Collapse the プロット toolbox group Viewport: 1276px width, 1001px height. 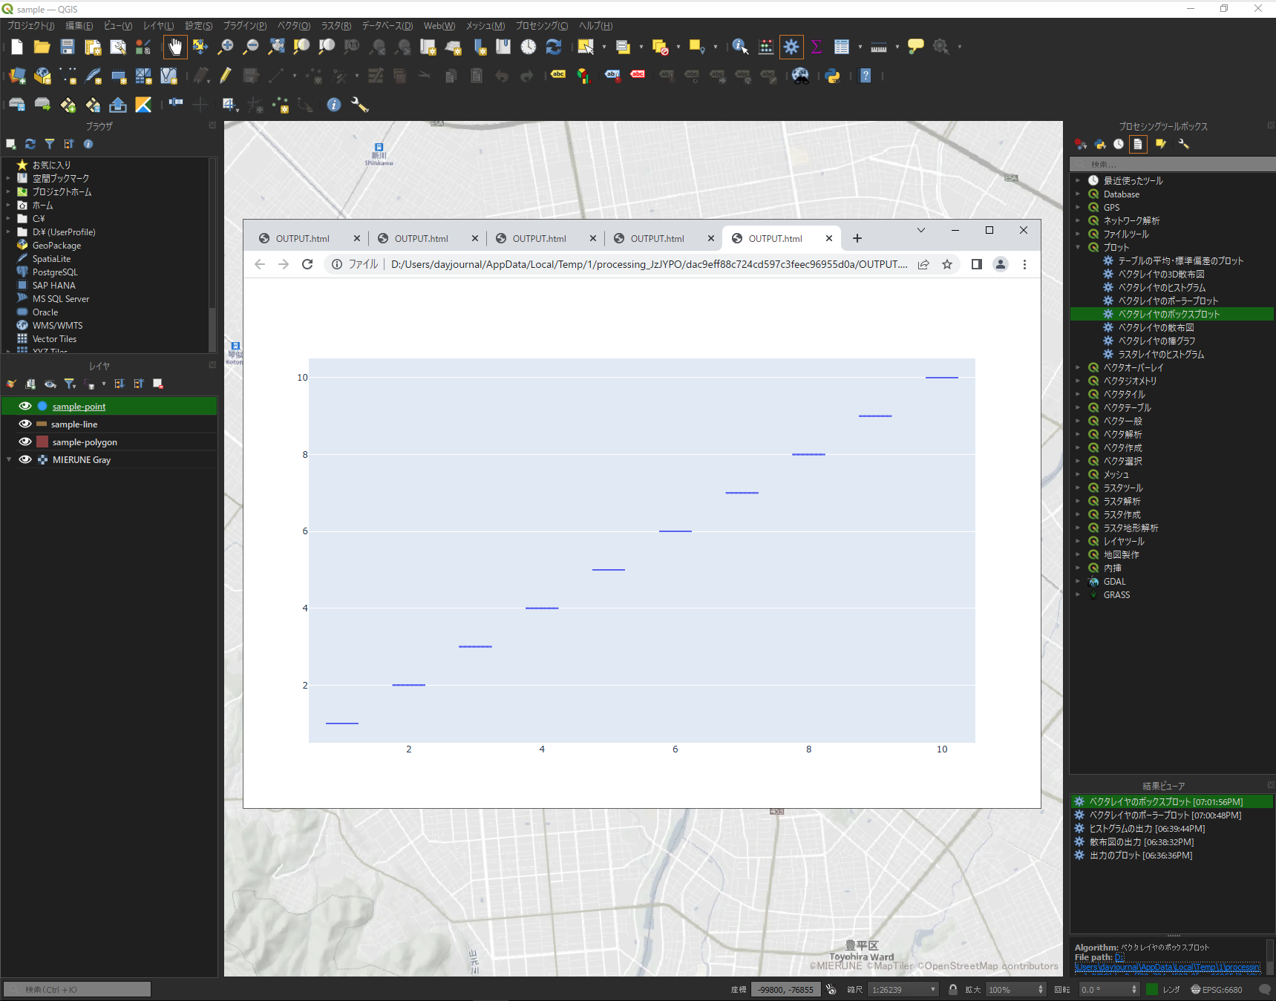click(x=1078, y=247)
